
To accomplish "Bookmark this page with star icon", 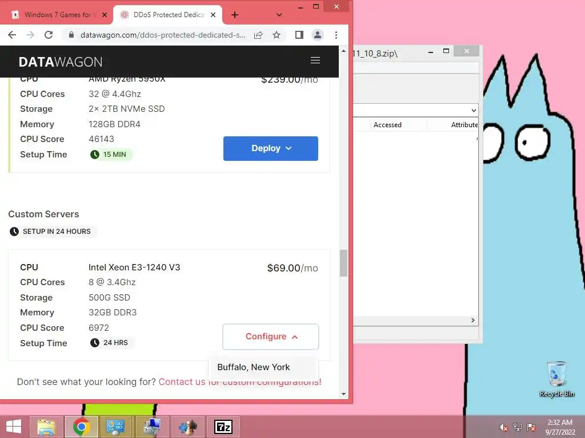I will (x=277, y=35).
